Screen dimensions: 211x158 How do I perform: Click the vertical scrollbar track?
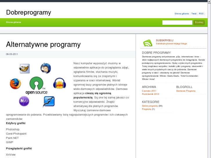pyautogui.click(x=209, y=81)
